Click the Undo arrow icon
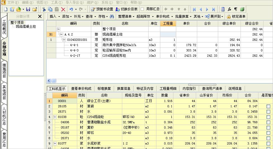The width and height of the screenshot is (273, 149). tap(71, 9)
